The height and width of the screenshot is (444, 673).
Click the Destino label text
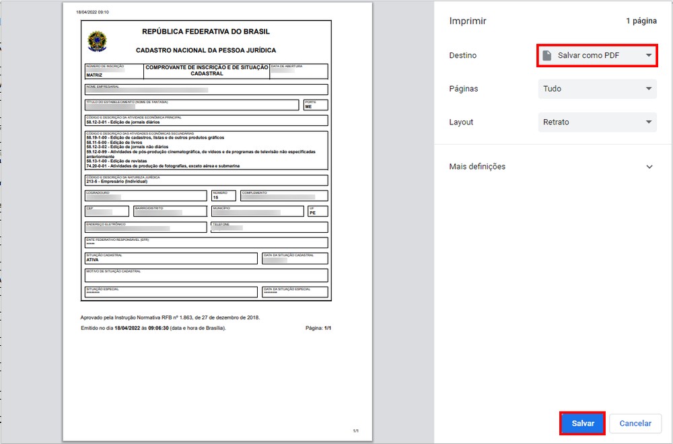(x=464, y=56)
